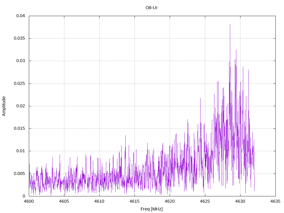This screenshot has width=284, height=213.
Task: Click x-axis tick label 4620
Action: [170, 201]
